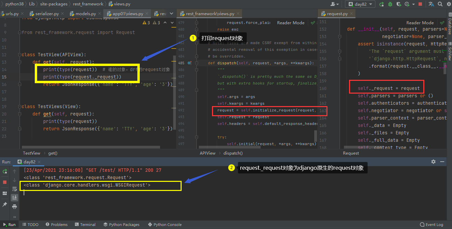
Task: Click the rest_framework breadcrumb in the navigation bar
Action: [x=88, y=4]
